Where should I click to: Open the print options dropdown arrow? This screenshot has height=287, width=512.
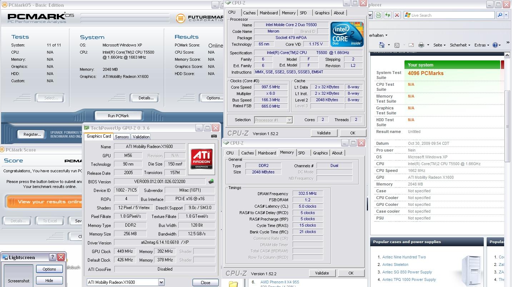[428, 45]
